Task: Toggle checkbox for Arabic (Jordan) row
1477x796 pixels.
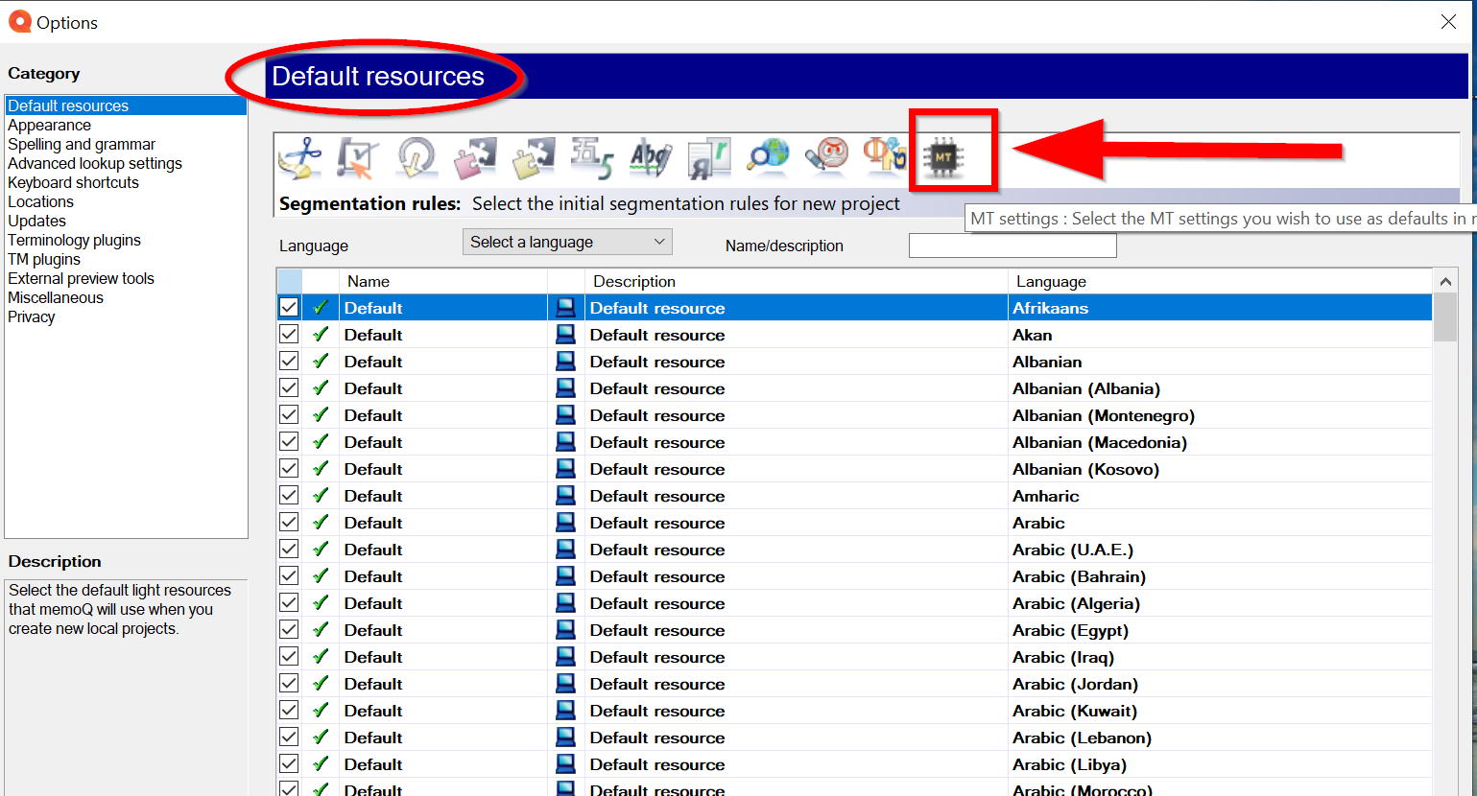Action: coord(289,684)
